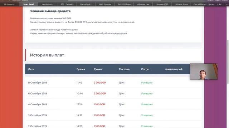
Task: Click the time value 17:15
Action: [x=79, y=104]
